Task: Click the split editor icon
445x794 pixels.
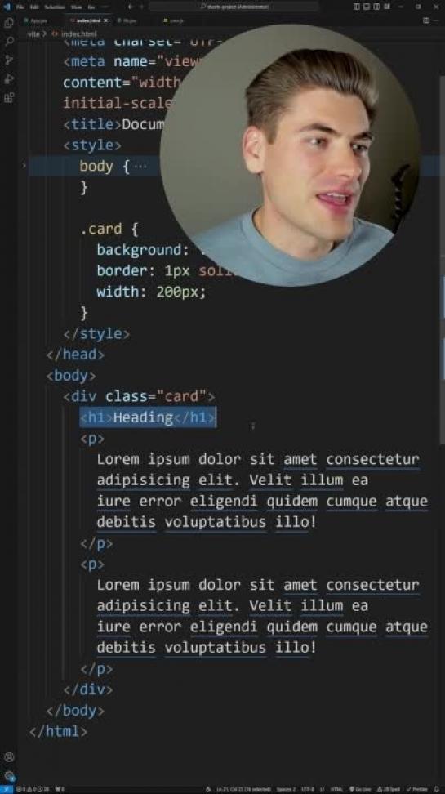Action: 426,20
